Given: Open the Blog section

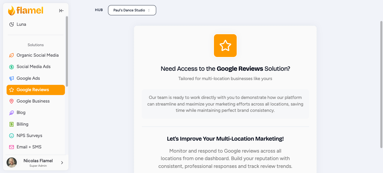Looking at the screenshot, I should click(36, 112).
